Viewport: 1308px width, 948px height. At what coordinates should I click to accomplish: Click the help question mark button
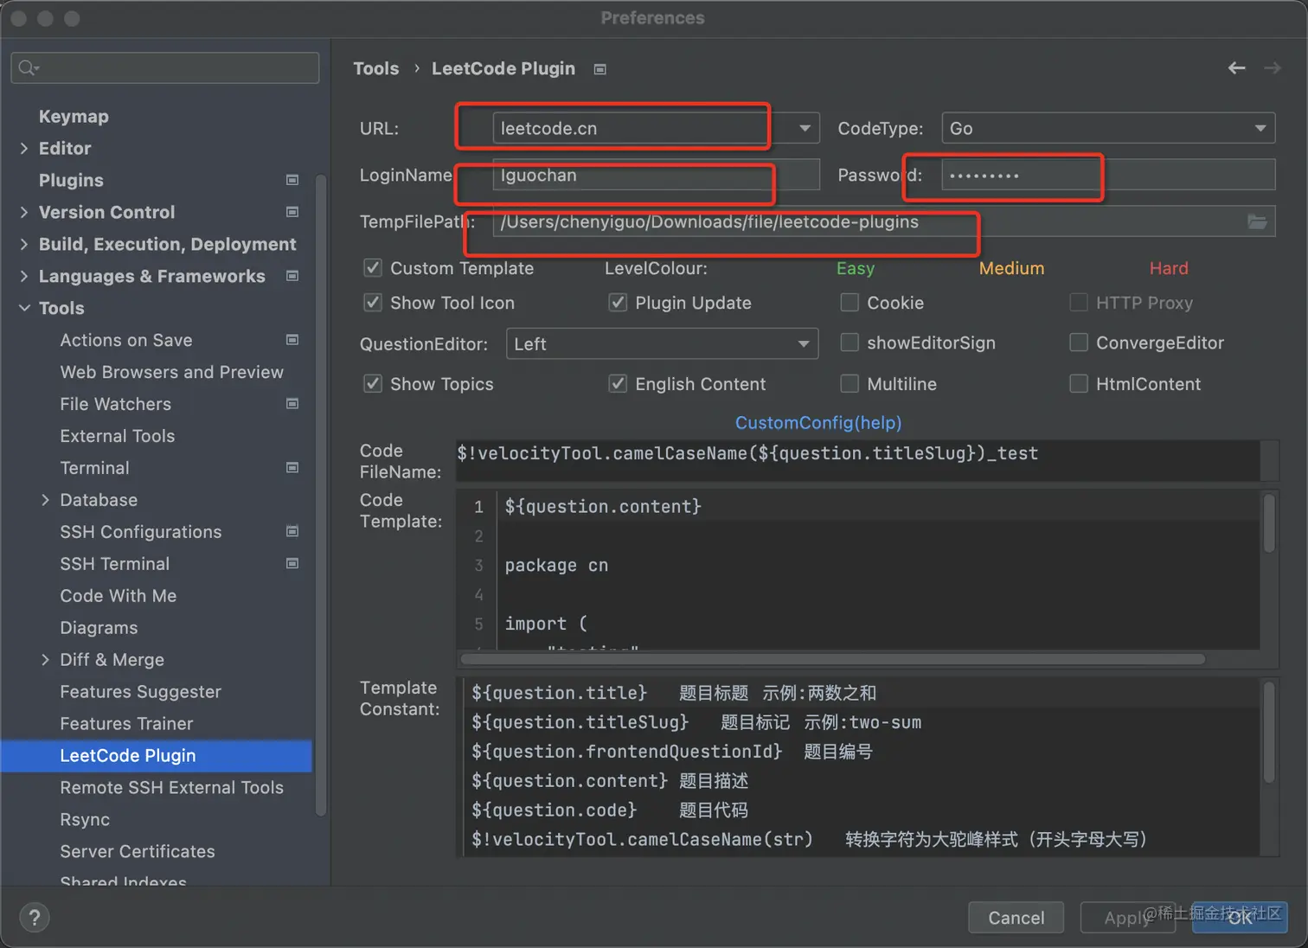tap(35, 918)
